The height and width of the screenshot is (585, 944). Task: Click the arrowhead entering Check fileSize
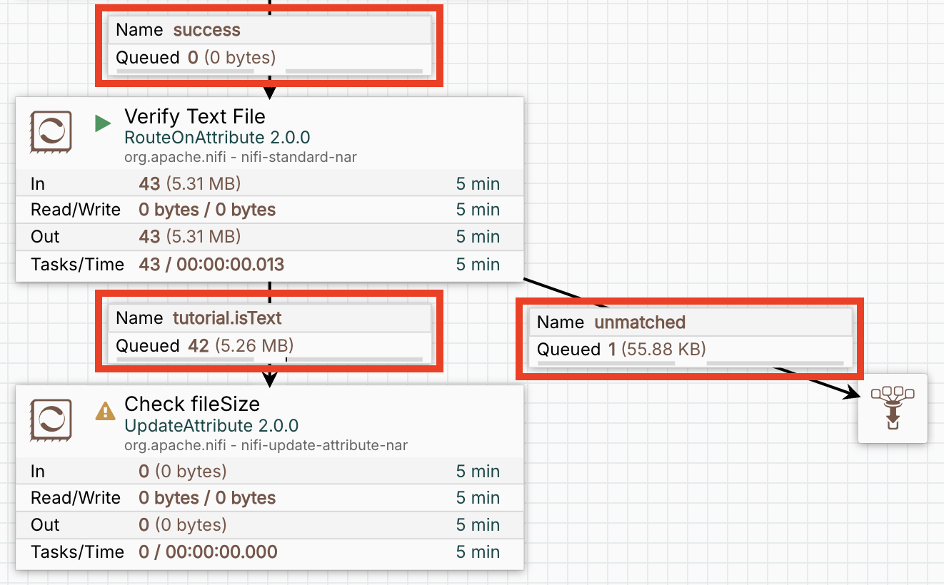tap(269, 380)
